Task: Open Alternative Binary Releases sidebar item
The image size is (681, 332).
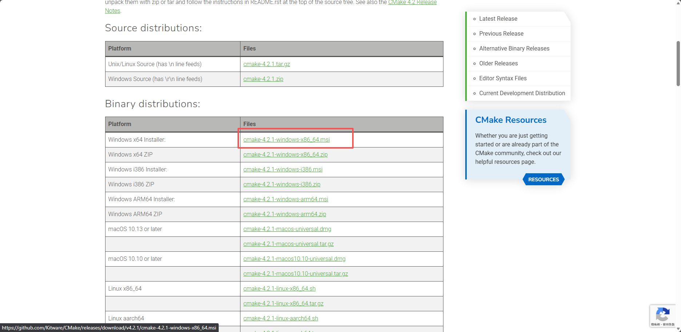Action: (x=514, y=48)
